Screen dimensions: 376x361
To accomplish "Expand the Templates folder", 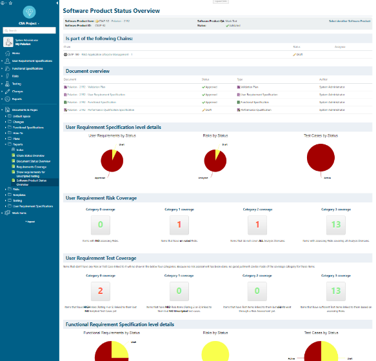I will (x=6, y=195).
